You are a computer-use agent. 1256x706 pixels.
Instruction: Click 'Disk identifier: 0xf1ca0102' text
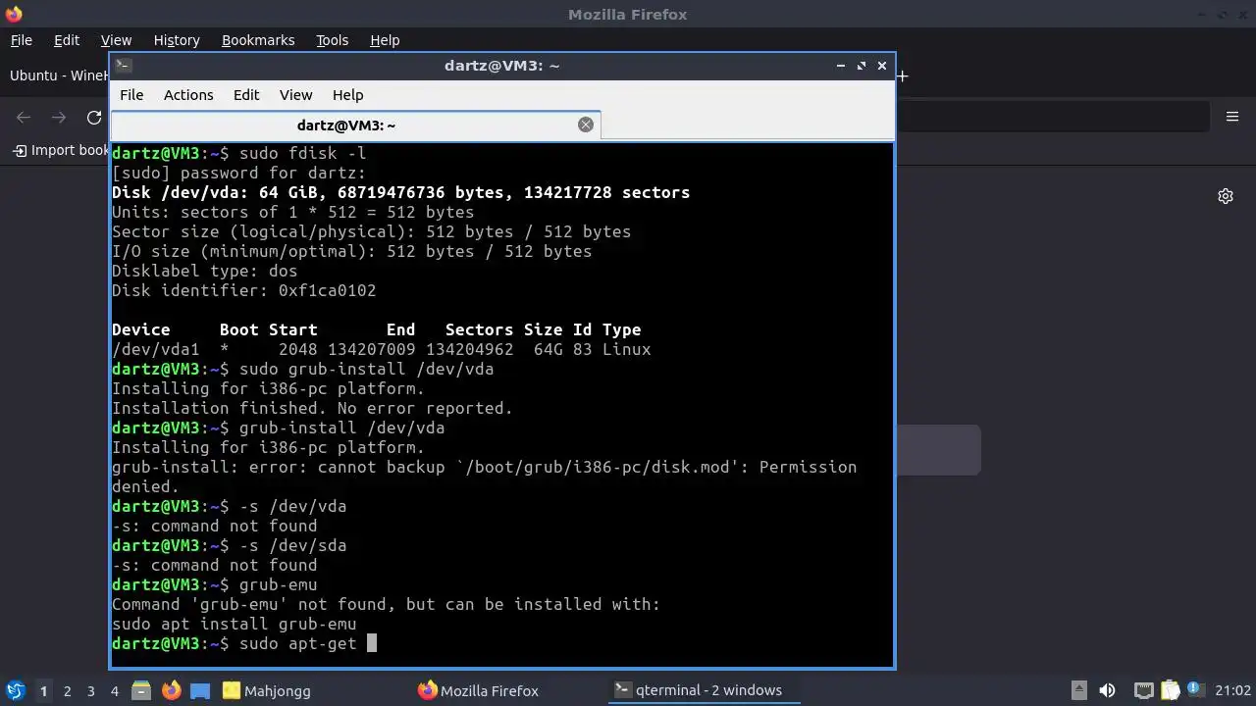tap(244, 290)
